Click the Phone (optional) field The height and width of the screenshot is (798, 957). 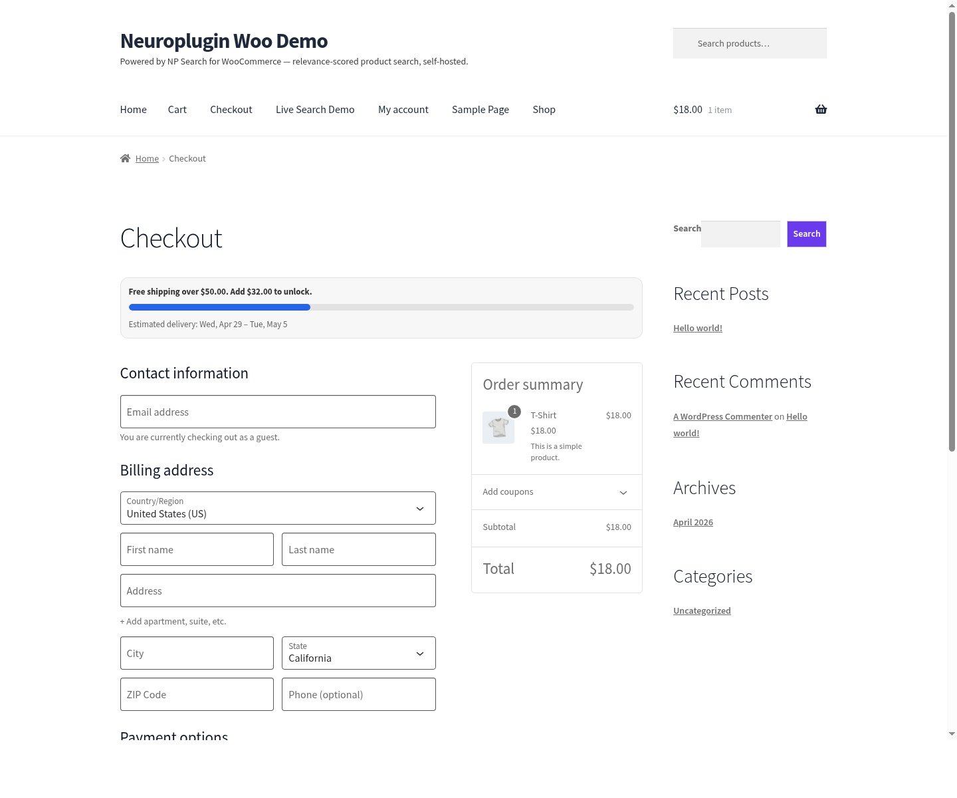point(359,694)
